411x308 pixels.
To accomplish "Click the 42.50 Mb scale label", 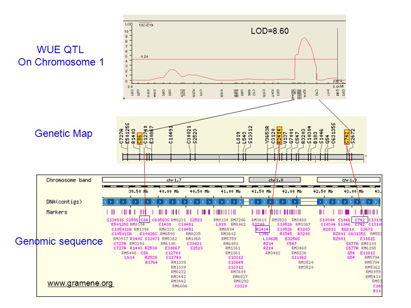I will click(323, 192).
